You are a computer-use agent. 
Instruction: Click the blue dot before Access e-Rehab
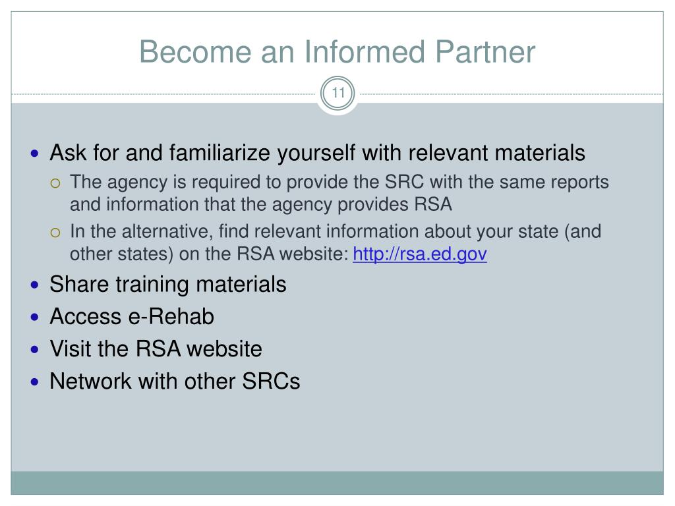35,317
